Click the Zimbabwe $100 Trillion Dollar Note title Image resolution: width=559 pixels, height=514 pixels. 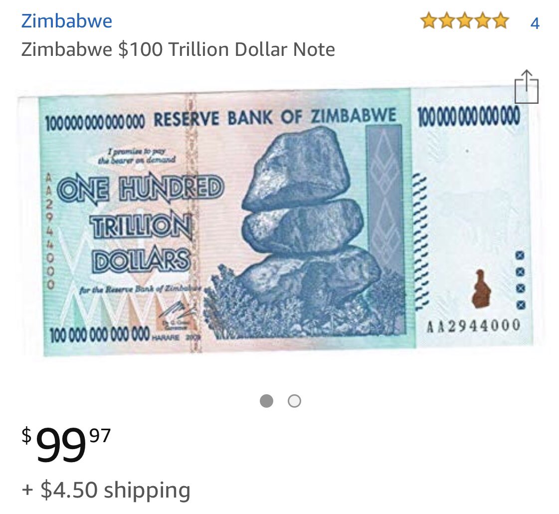(178, 49)
